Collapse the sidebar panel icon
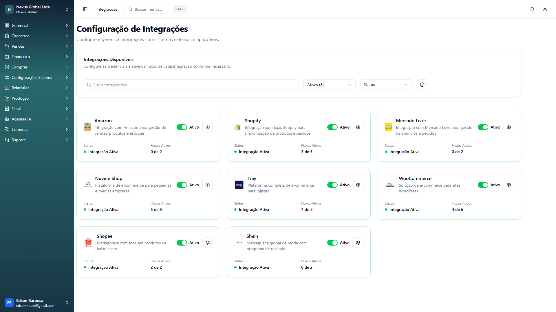Image resolution: width=556 pixels, height=312 pixels. click(x=85, y=9)
